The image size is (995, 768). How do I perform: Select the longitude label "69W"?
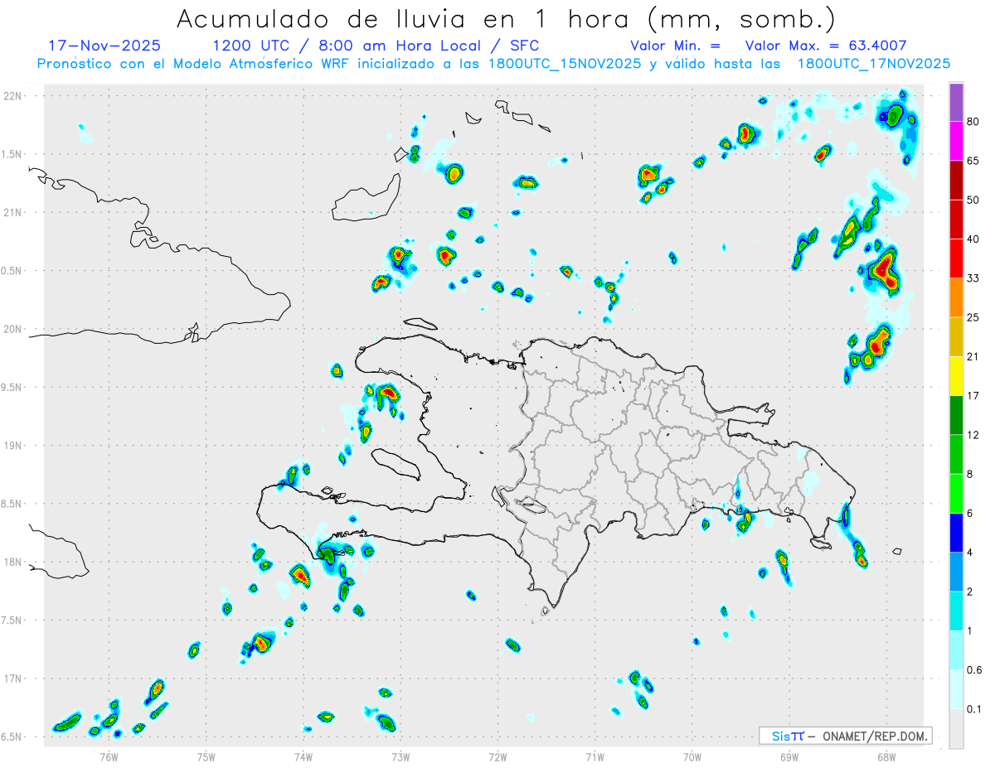[789, 756]
